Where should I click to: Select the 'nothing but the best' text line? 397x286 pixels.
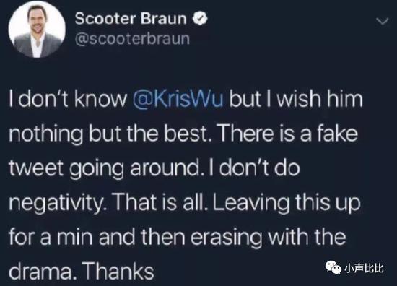[110, 134]
